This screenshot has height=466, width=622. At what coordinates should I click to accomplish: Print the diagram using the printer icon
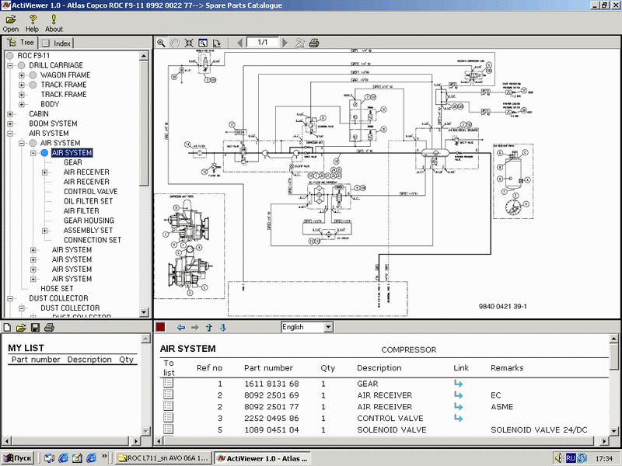coord(313,43)
